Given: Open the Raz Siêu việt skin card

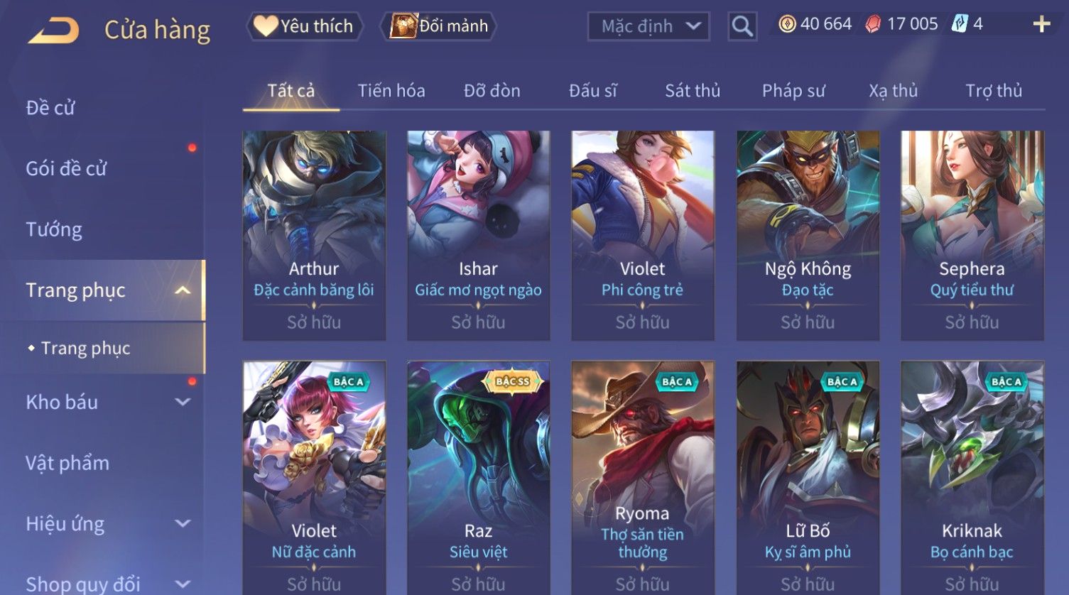Looking at the screenshot, I should (478, 477).
